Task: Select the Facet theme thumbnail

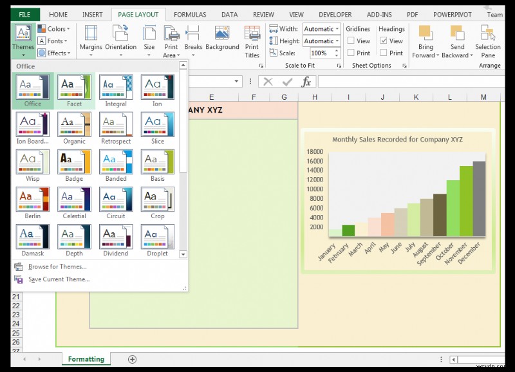Action: pos(74,87)
